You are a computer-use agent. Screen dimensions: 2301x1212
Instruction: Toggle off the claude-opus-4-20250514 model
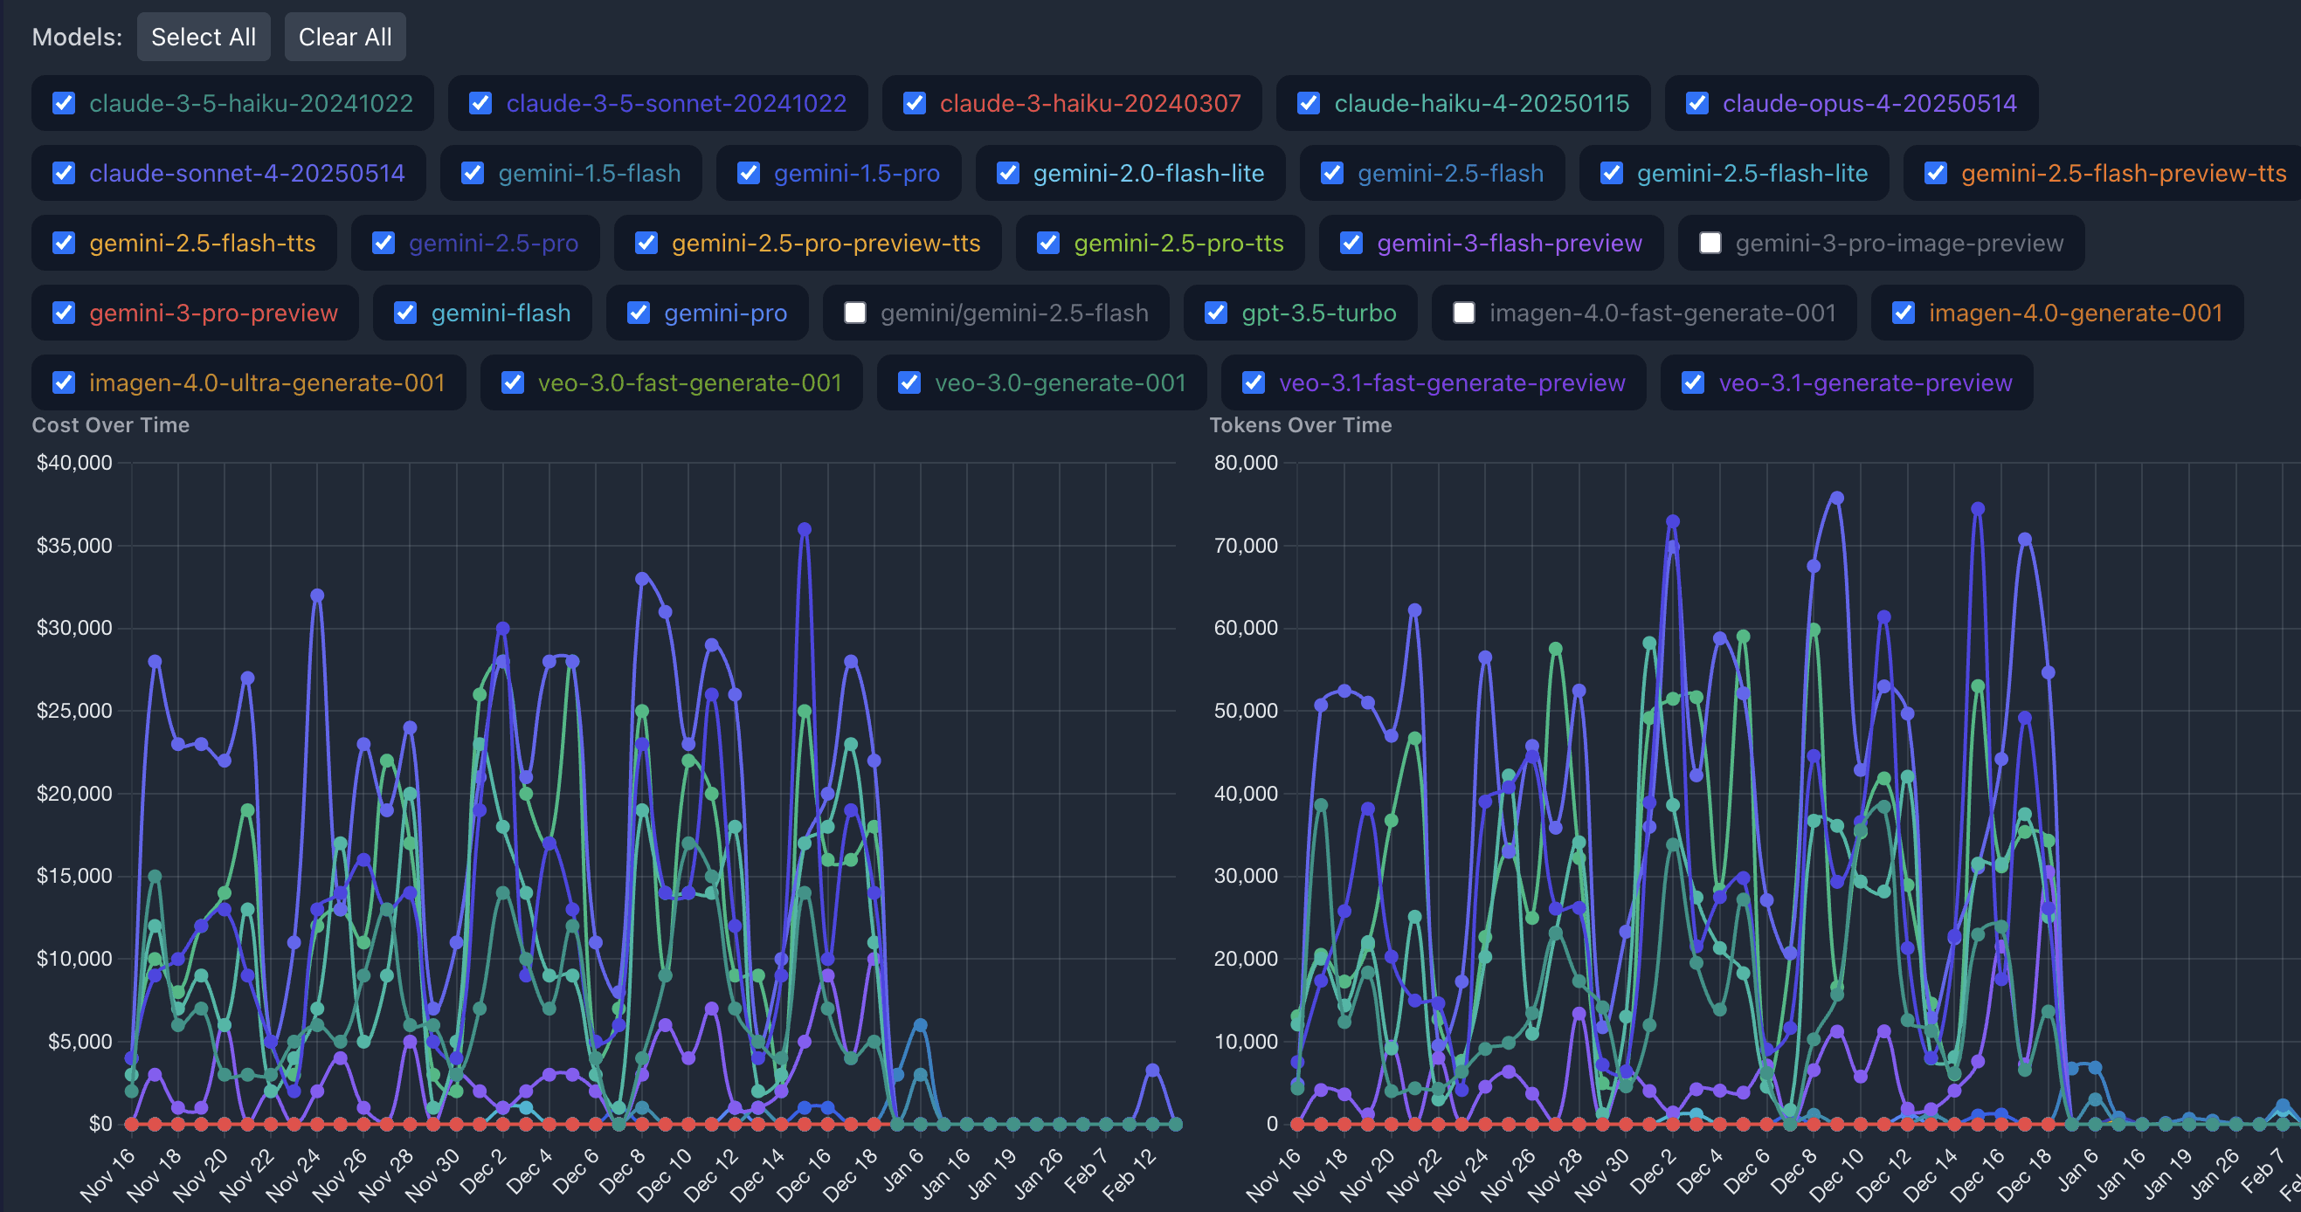click(x=1696, y=104)
